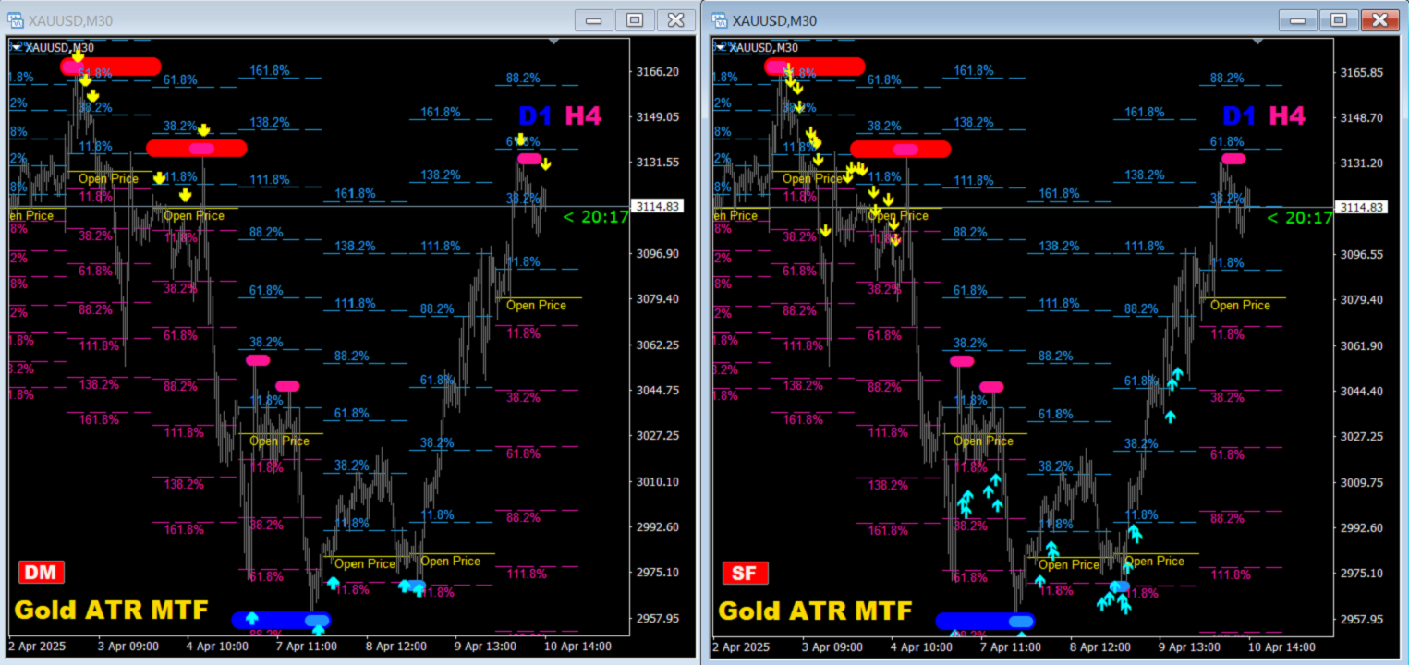Screen dimensions: 1409x665
Task: Click the 3131.55 price level on the scale
Action: (659, 162)
